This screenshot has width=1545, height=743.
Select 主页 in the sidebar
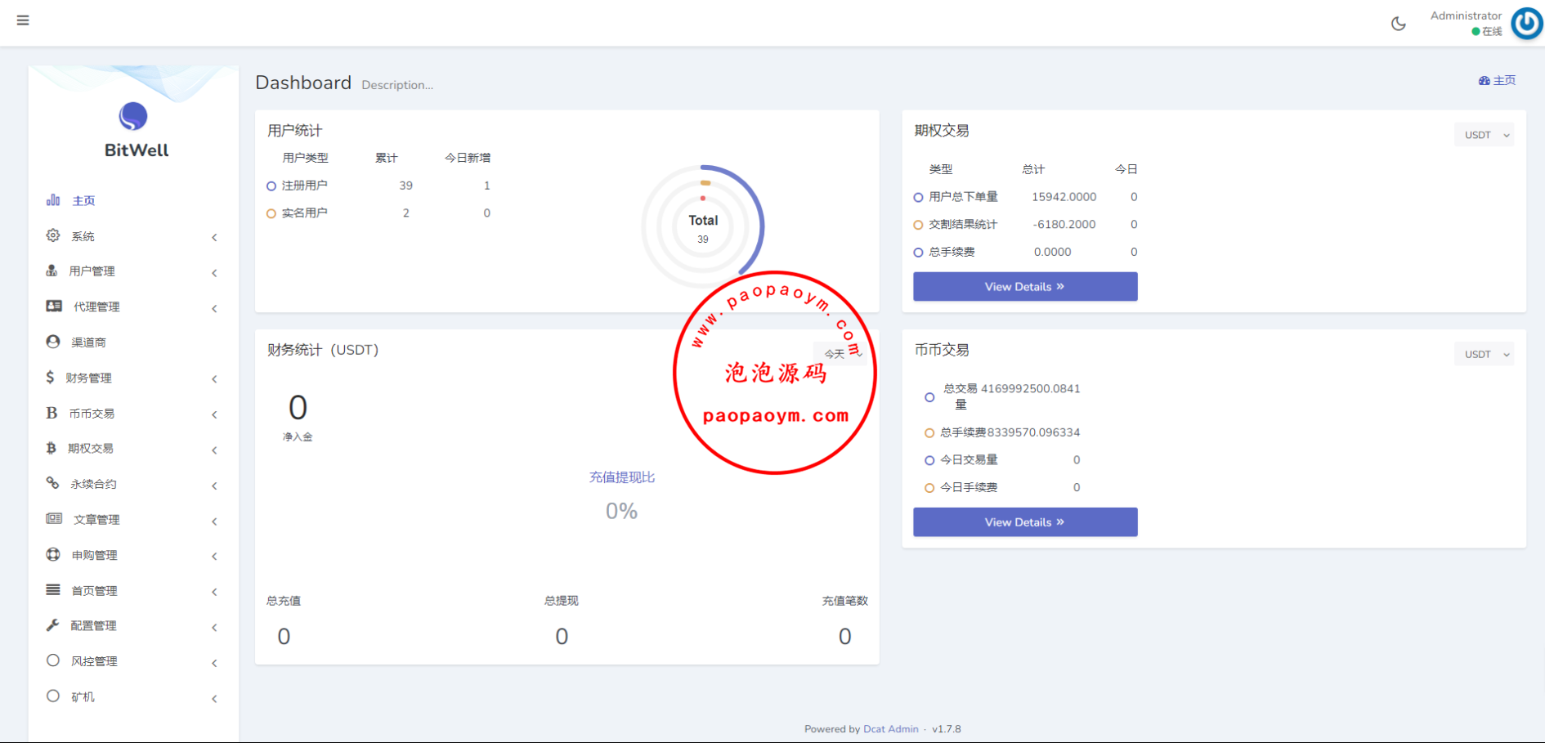click(83, 200)
